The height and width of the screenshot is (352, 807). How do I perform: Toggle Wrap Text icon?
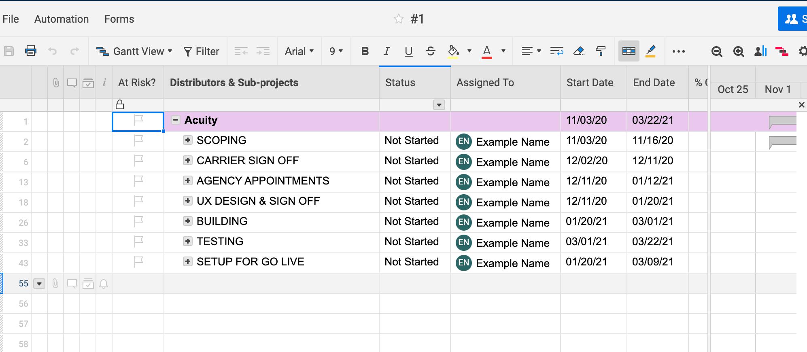[557, 51]
